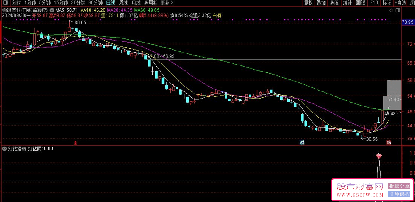Toggle the right side panel icon
Image resolution: width=415 pixels, height=202 pixels.
tap(398, 10)
